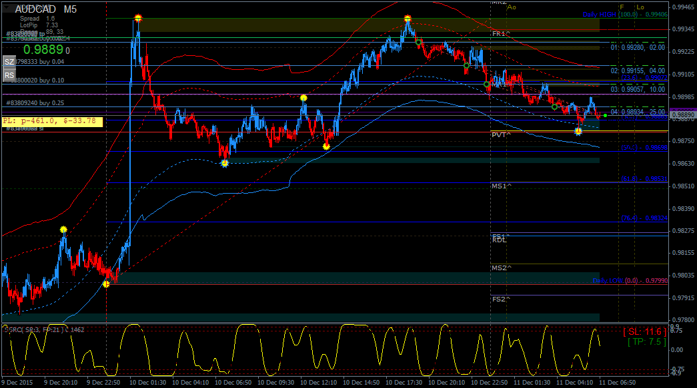Click the large green 0.9889 price readout
Screen dimensions: 697x388
44,50
